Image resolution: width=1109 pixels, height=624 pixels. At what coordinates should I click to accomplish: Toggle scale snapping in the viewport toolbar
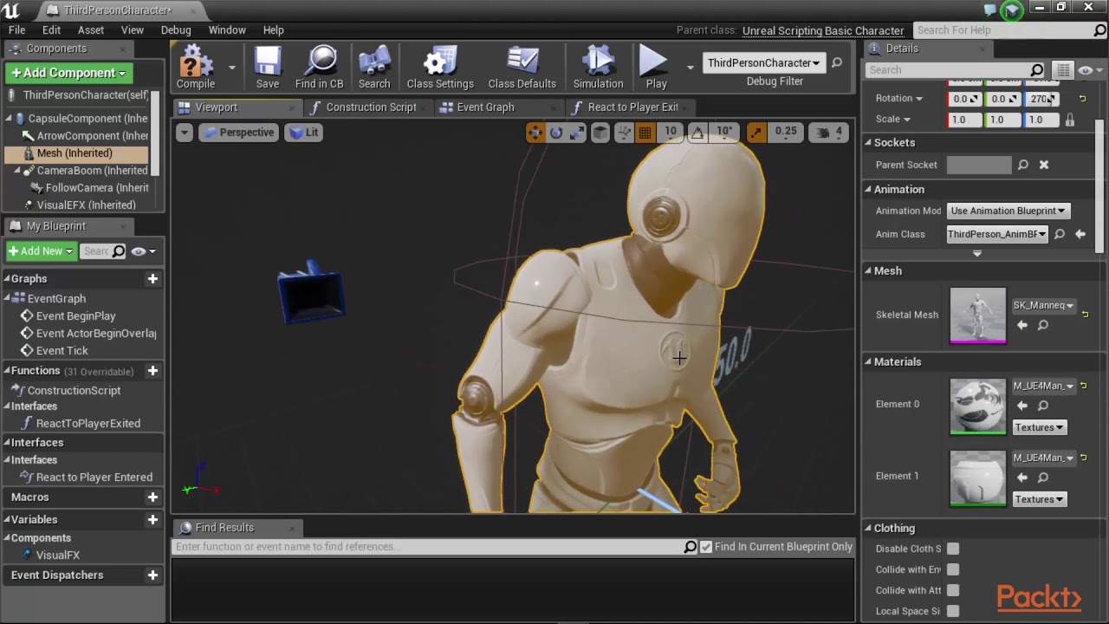point(756,132)
